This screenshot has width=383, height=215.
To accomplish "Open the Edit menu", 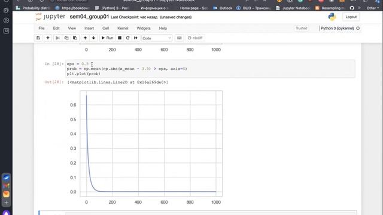I will (56, 28).
